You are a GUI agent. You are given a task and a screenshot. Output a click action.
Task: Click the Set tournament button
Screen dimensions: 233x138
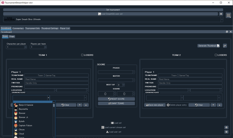point(113,10)
